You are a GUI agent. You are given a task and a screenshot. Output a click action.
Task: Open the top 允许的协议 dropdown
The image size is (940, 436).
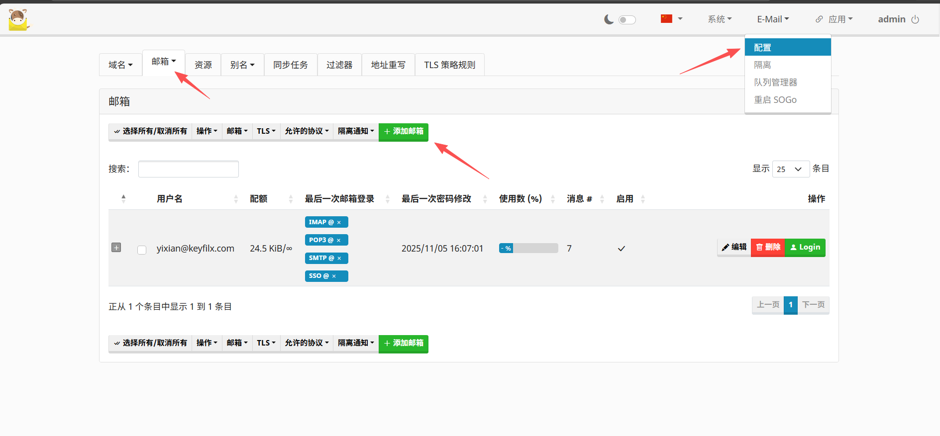(307, 131)
